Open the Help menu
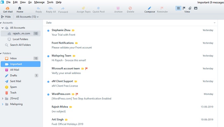This screenshot has width=224, height=127. 58,2
